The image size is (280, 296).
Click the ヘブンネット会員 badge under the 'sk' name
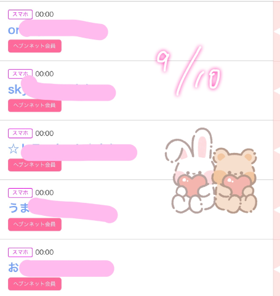[34, 105]
